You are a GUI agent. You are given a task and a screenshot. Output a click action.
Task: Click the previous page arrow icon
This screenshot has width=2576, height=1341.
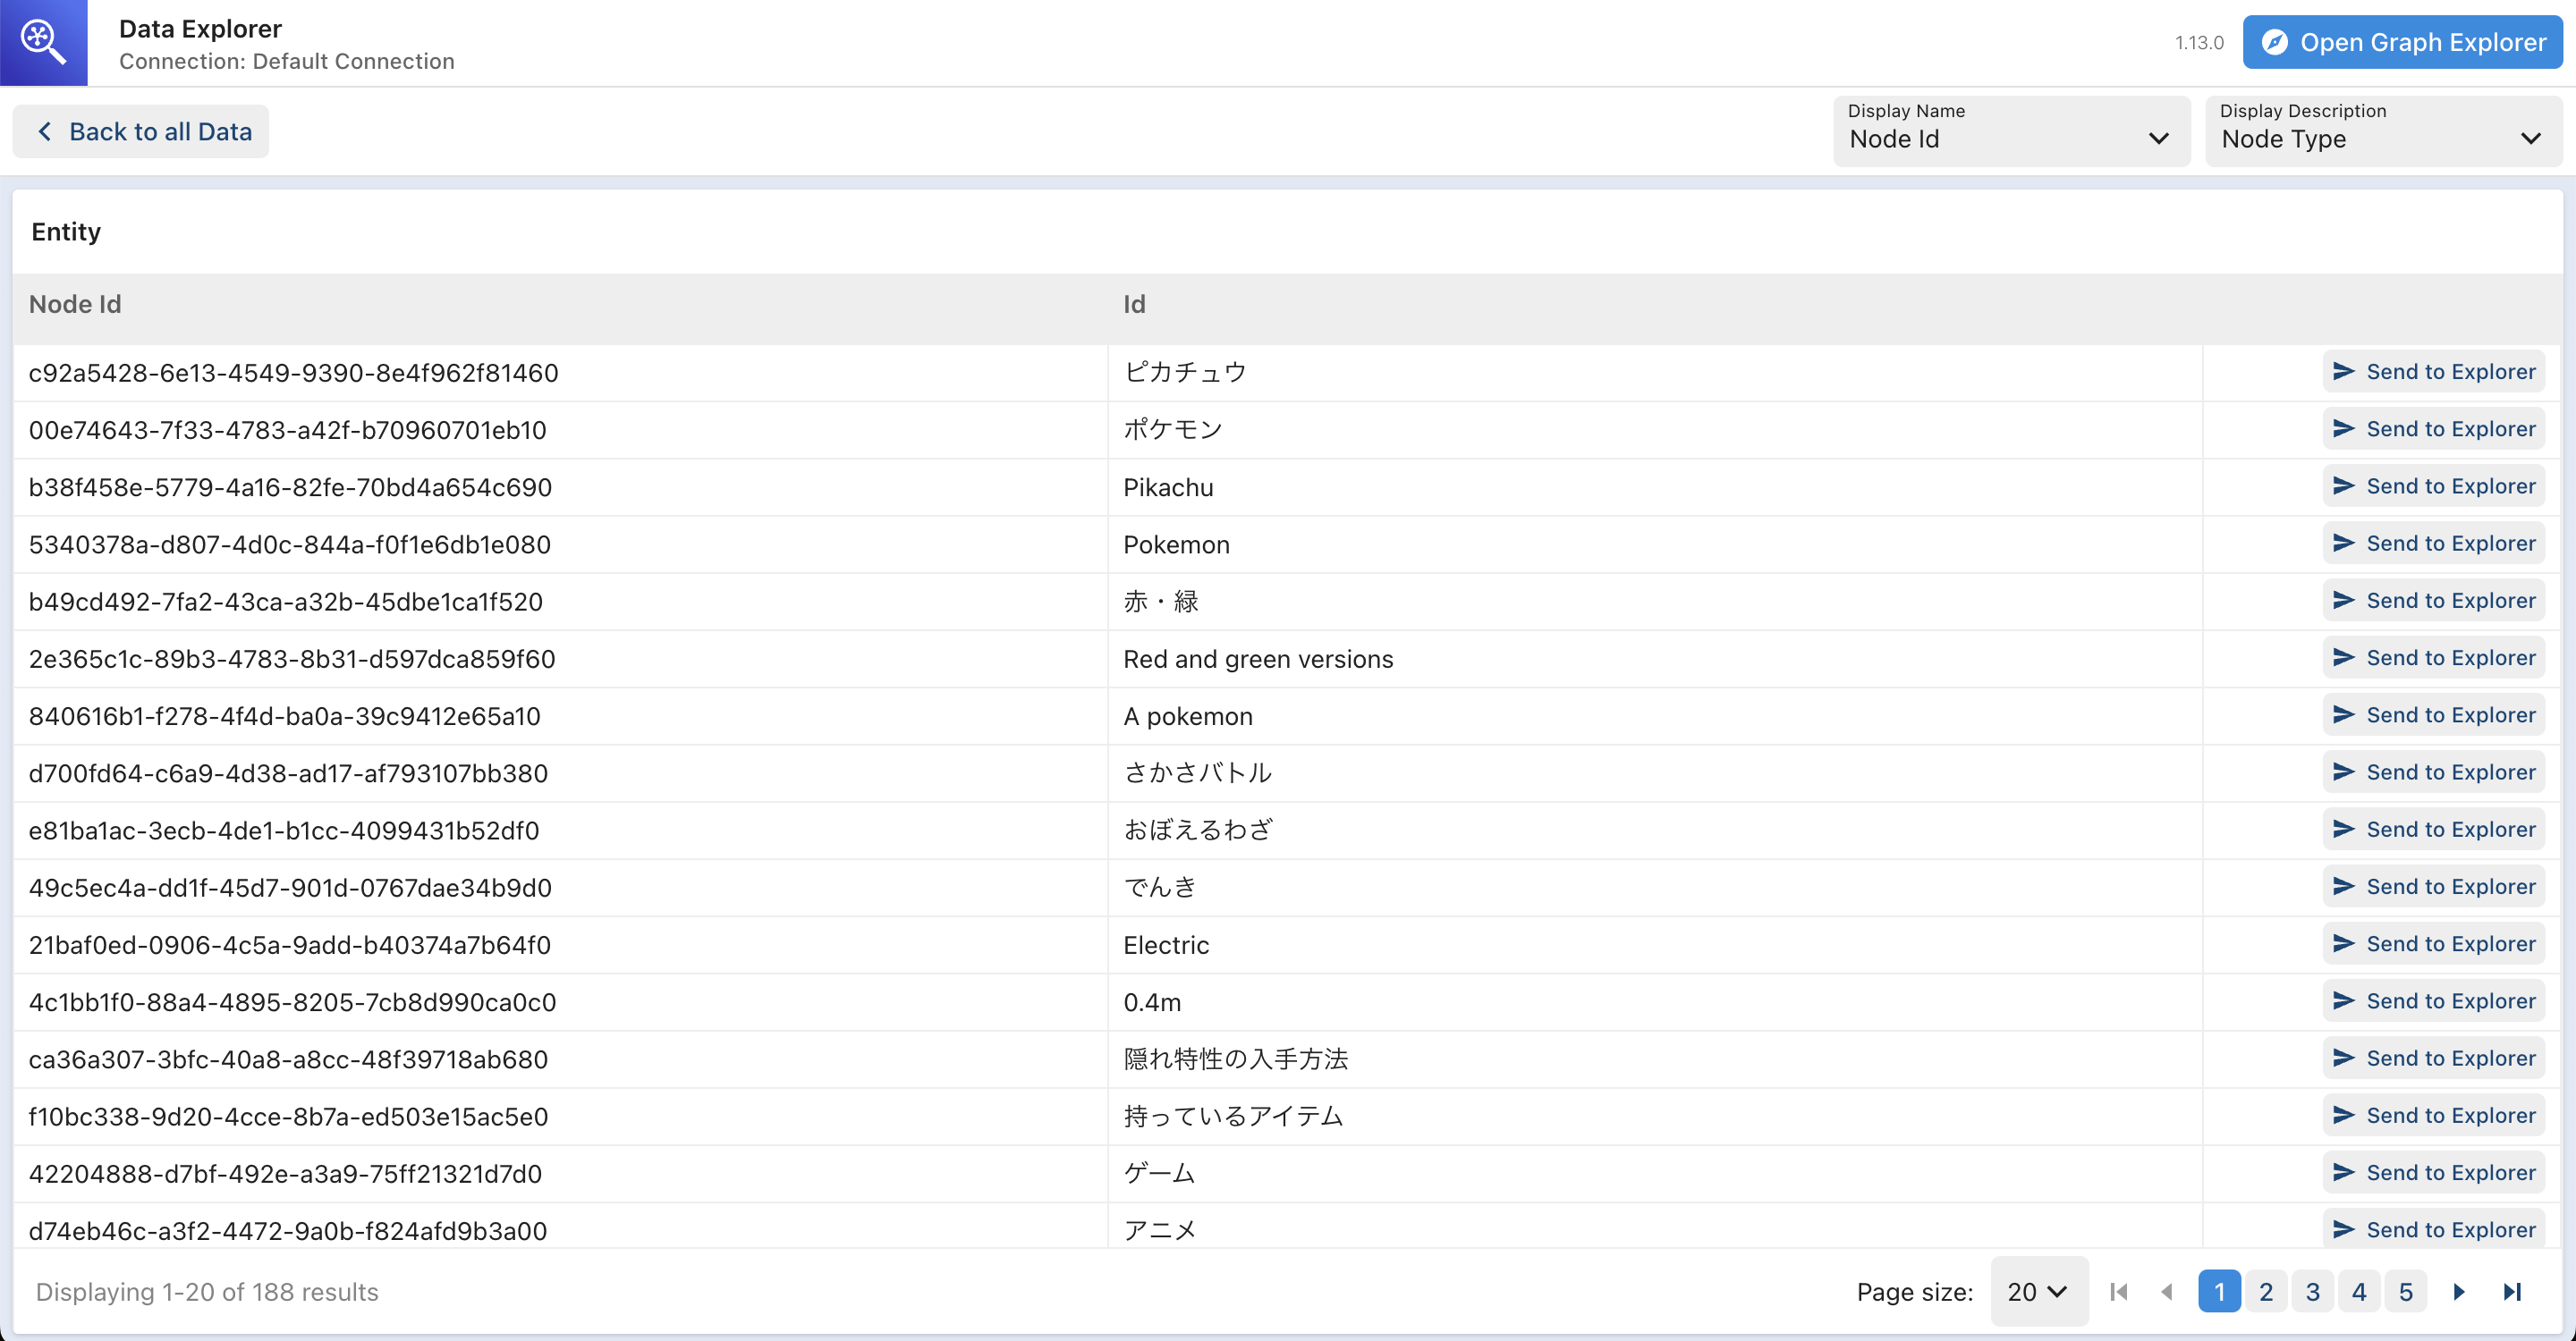tap(2166, 1292)
